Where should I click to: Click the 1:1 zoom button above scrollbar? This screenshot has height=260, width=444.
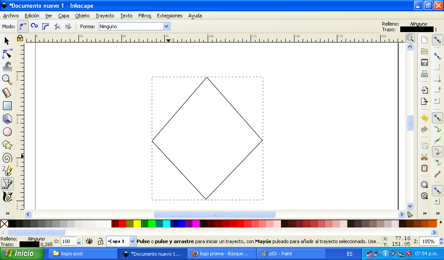(410, 38)
